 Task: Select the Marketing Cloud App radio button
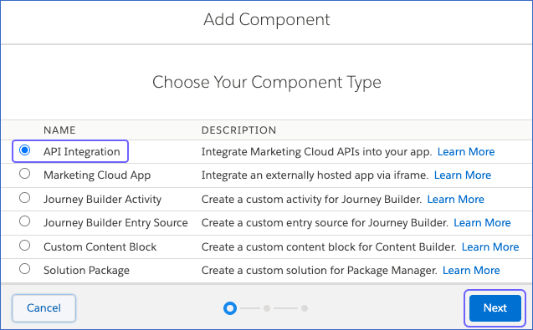point(24,174)
